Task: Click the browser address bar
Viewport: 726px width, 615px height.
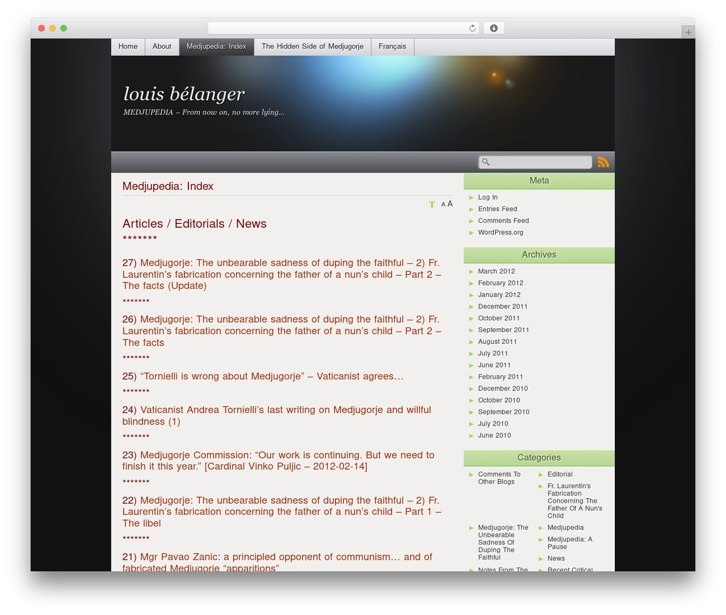Action: pos(344,28)
